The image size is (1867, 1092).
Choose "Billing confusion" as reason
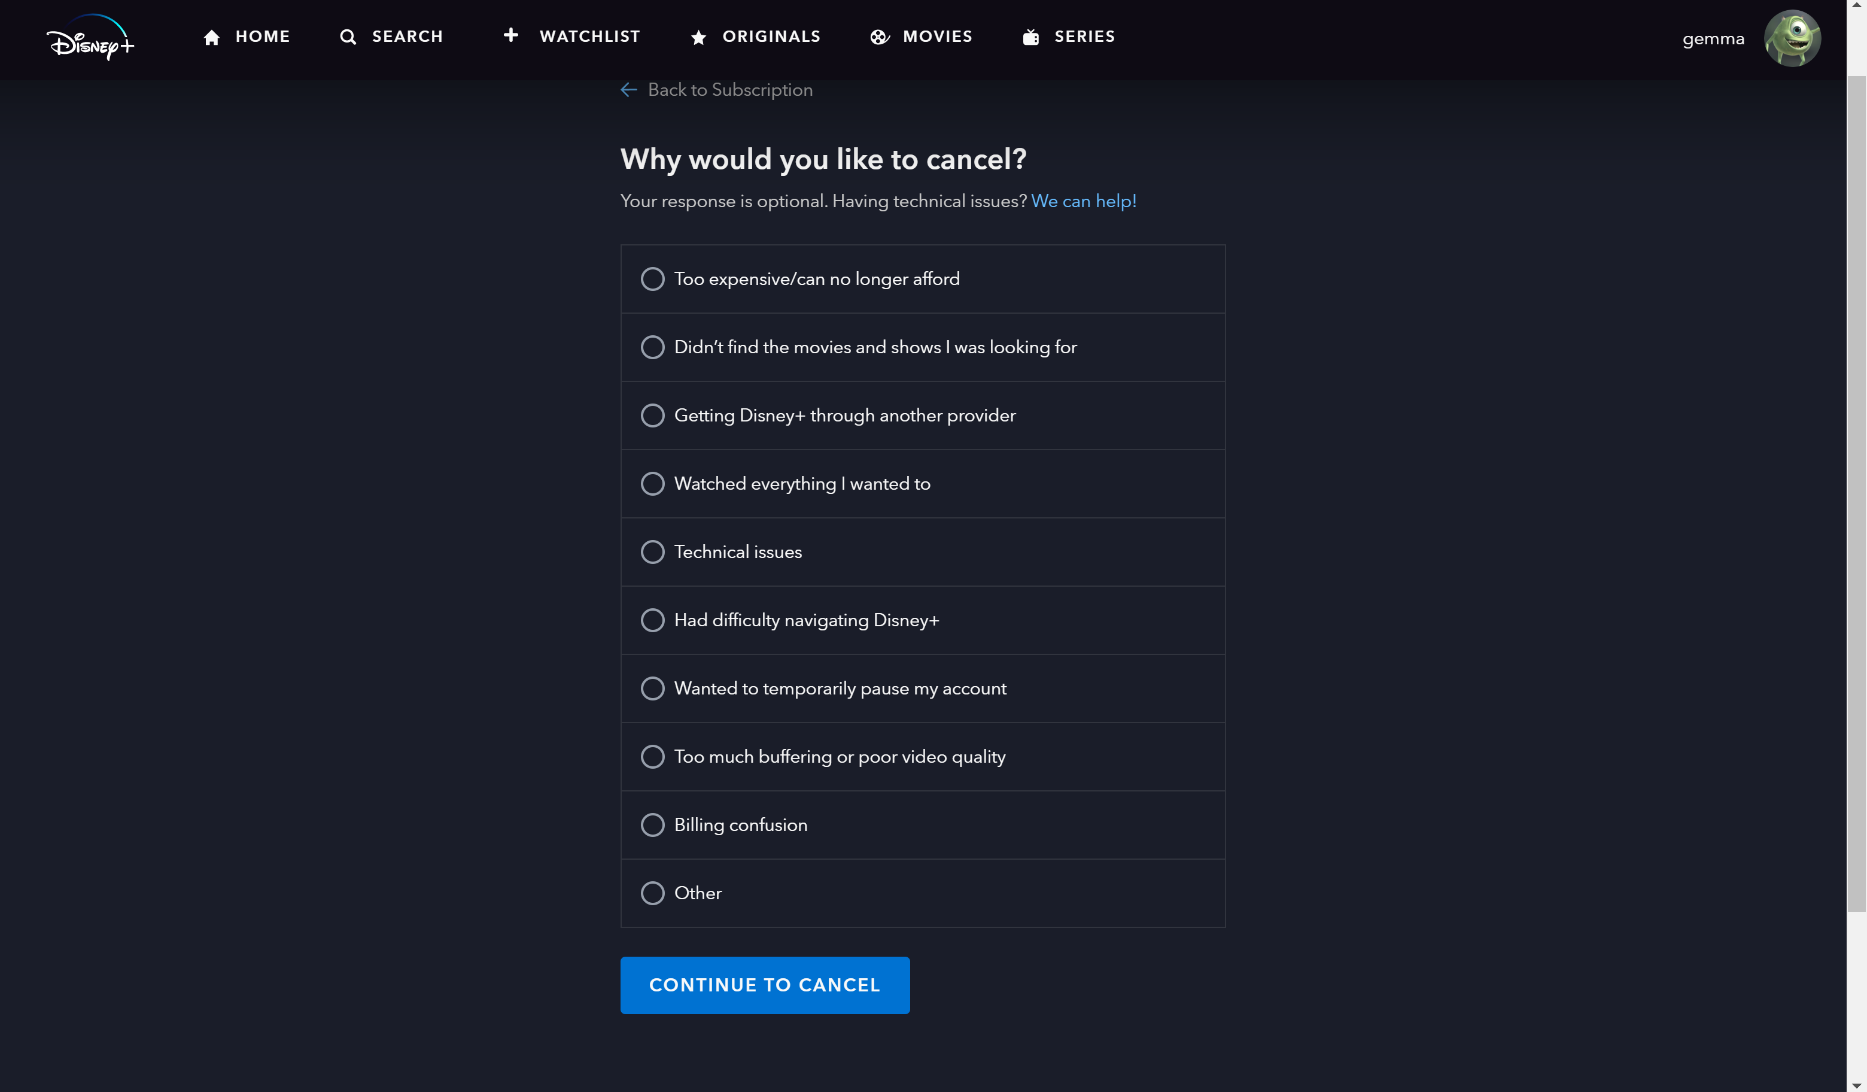coord(923,825)
